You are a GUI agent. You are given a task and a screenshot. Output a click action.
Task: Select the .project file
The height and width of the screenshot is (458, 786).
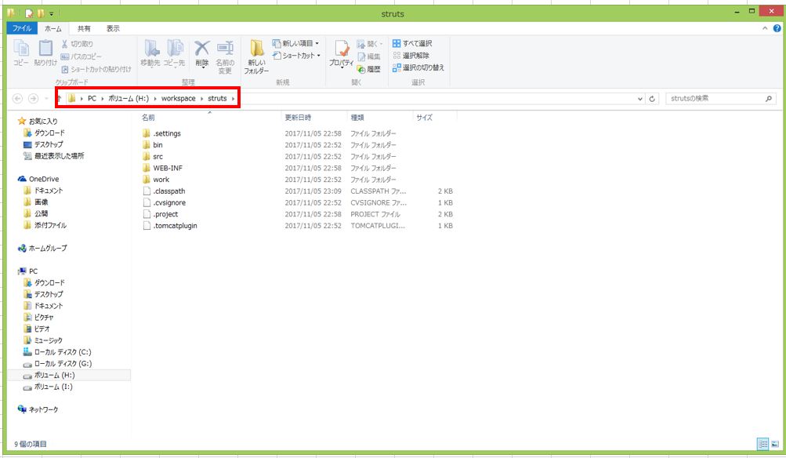(165, 214)
